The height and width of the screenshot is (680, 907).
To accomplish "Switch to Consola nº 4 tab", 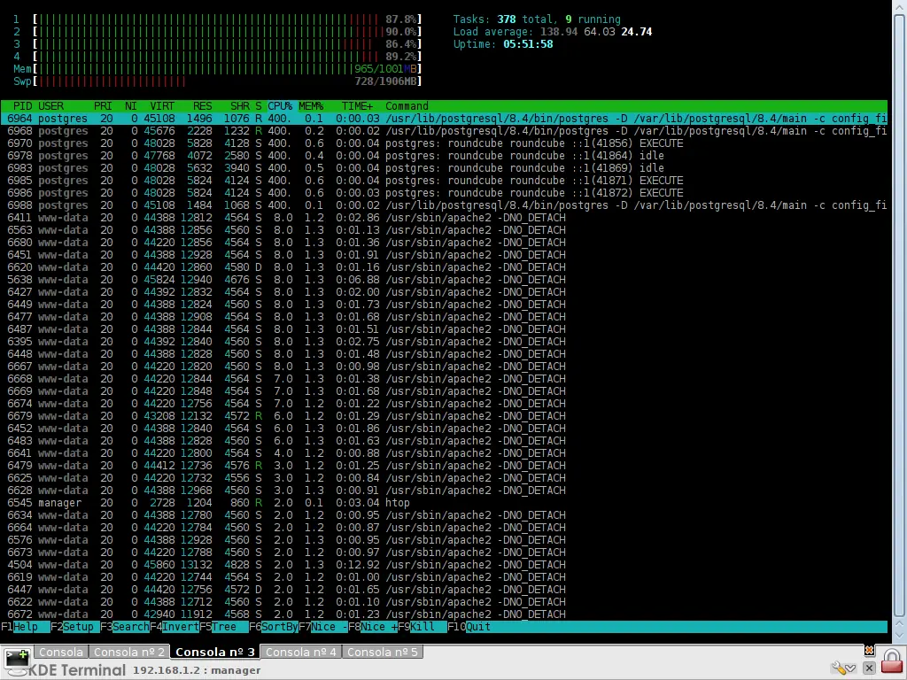I will click(x=301, y=652).
